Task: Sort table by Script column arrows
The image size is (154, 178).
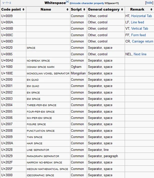Action: coord(84,10)
